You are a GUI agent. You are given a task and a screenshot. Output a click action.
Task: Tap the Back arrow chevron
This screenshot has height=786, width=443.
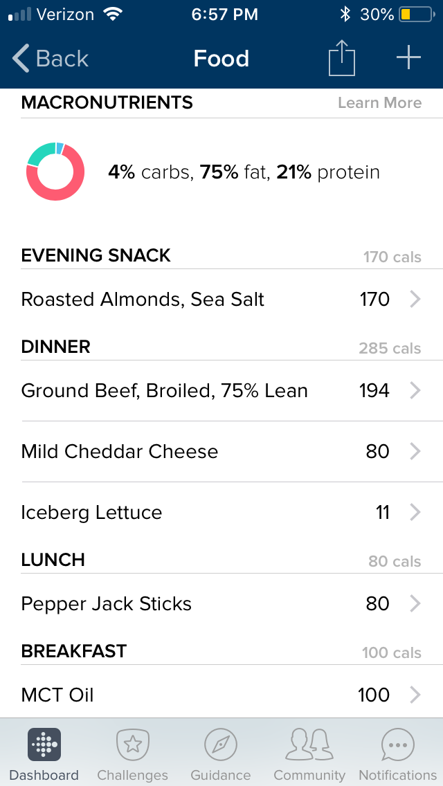[x=21, y=59]
